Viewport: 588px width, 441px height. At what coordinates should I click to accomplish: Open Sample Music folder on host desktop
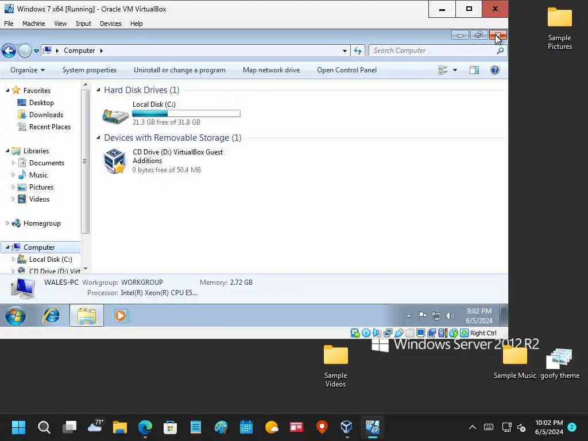click(514, 363)
